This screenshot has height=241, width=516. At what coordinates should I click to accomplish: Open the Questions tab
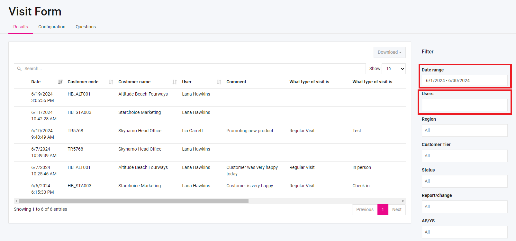pos(86,27)
